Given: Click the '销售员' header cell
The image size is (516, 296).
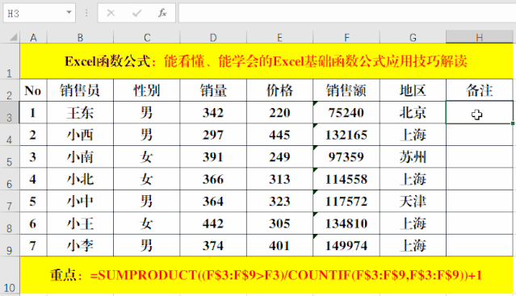Looking at the screenshot, I should (x=80, y=90).
